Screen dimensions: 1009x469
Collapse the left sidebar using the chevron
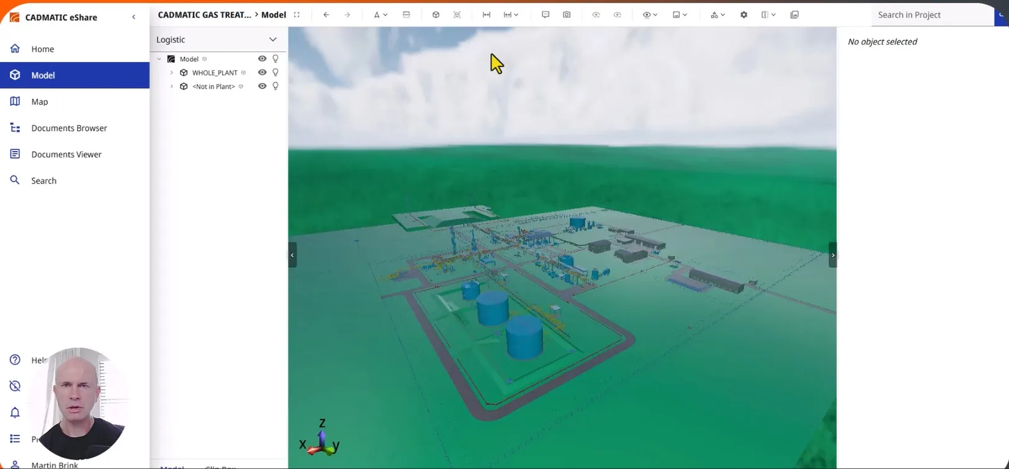(x=134, y=17)
